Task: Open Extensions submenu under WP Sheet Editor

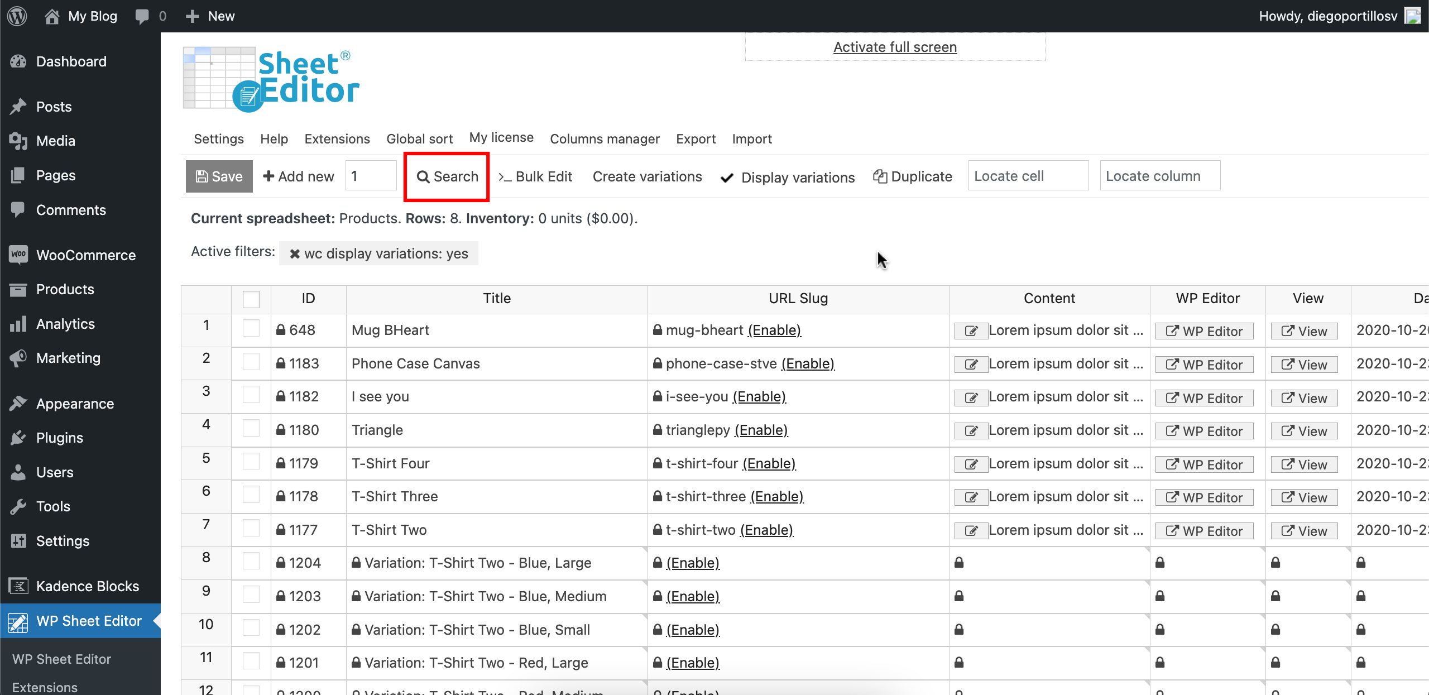Action: 45,687
